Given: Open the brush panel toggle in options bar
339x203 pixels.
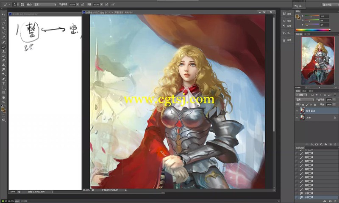Looking at the screenshot, I should click(x=22, y=4).
